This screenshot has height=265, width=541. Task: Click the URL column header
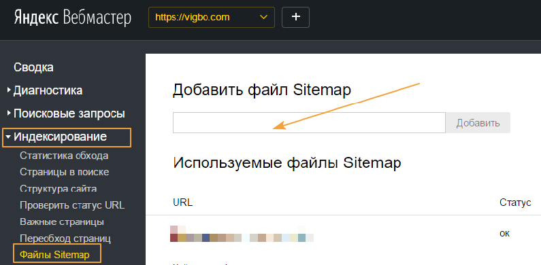click(x=183, y=202)
